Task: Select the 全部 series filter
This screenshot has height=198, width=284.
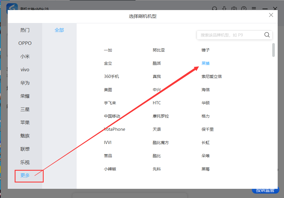Action: (x=59, y=30)
